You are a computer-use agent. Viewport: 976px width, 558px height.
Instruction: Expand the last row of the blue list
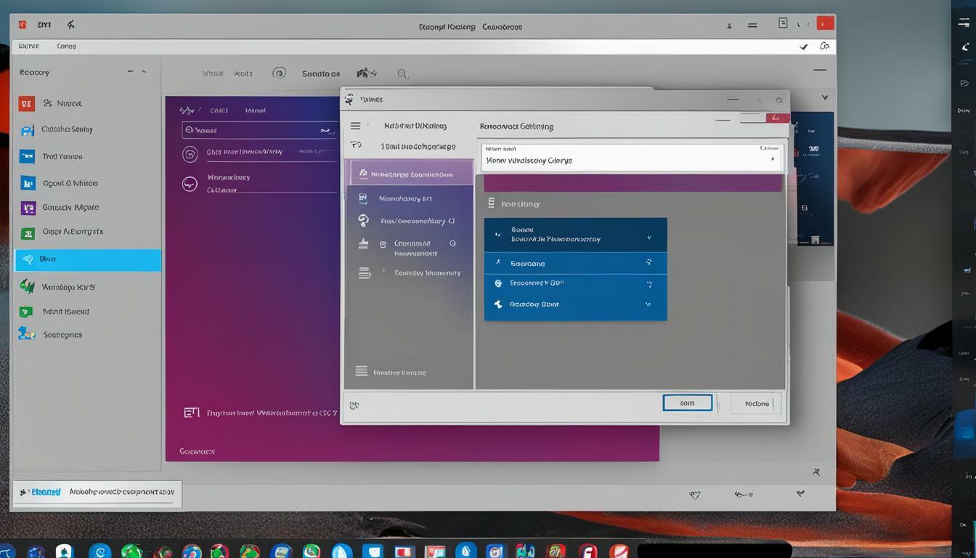(648, 305)
